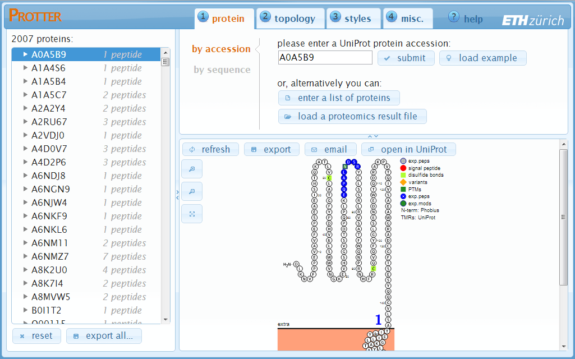The height and width of the screenshot is (359, 575).
Task: Click the UniProt accession input field
Action: click(325, 58)
